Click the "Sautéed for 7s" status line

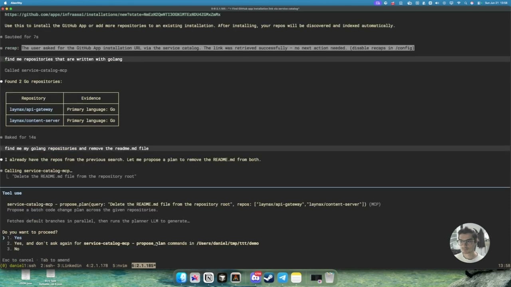22,37
